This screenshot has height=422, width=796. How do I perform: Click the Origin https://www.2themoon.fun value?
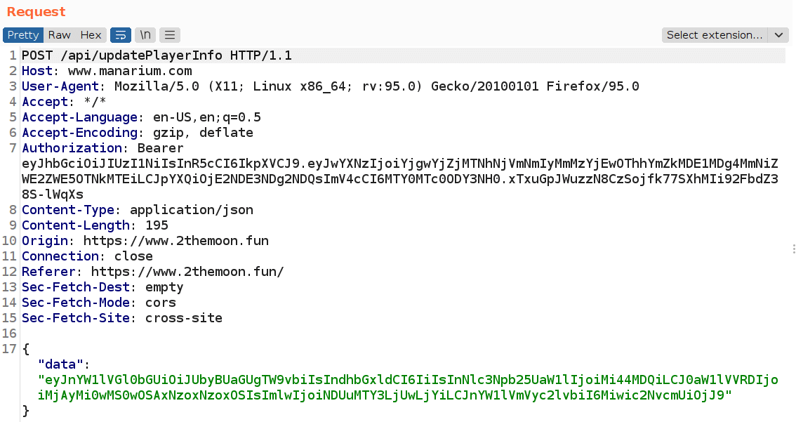click(x=176, y=241)
